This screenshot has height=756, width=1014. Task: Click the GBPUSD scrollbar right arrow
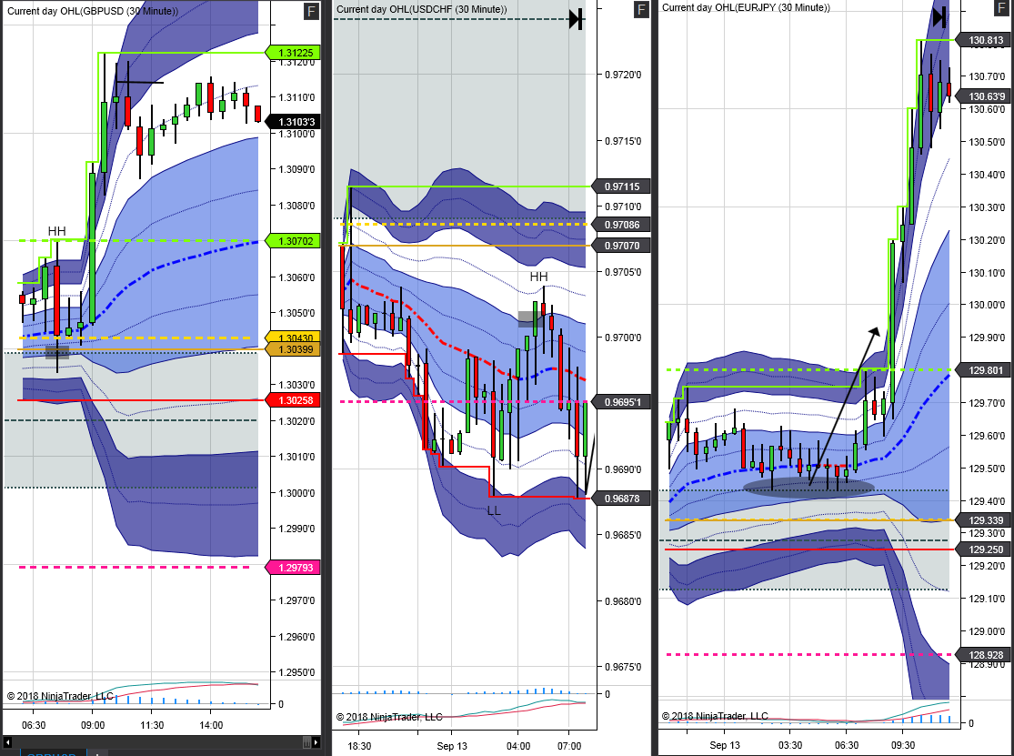316,741
